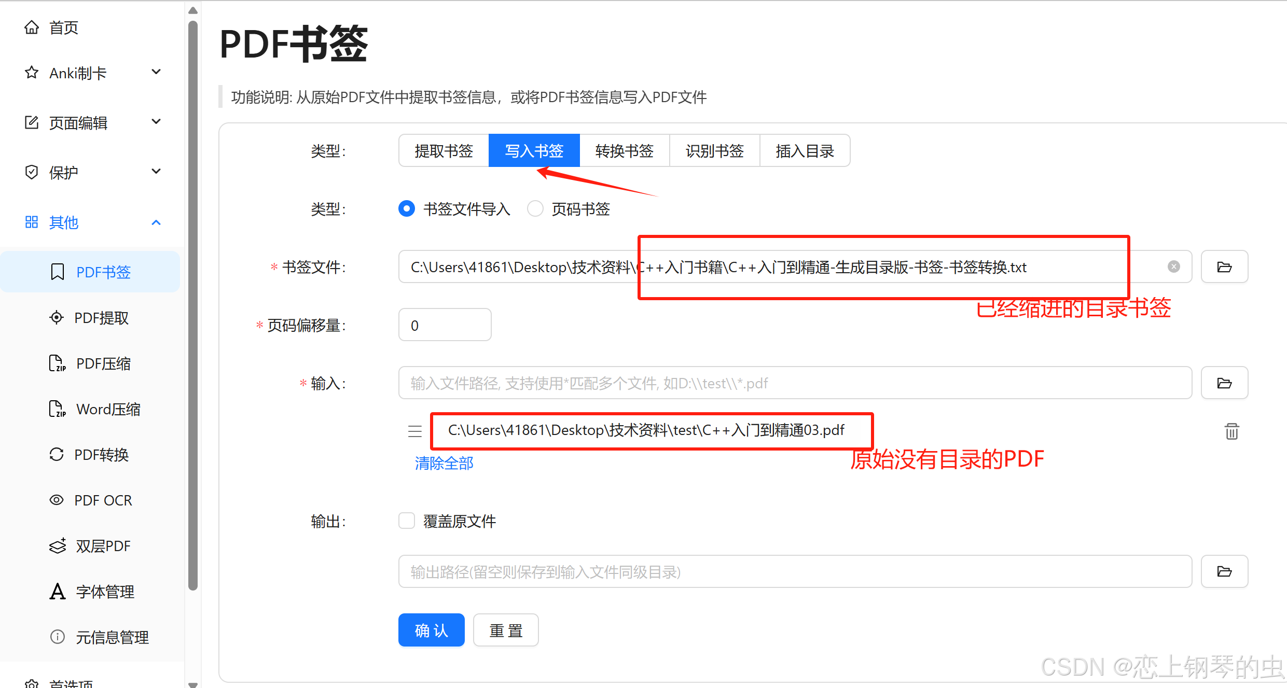Click the 页码偏移量 input field

[445, 325]
